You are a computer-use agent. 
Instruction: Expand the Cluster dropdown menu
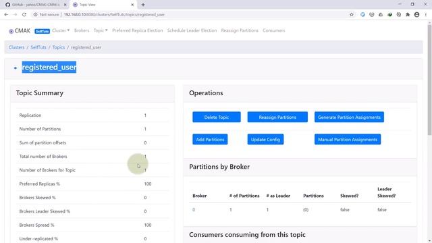(x=61, y=30)
